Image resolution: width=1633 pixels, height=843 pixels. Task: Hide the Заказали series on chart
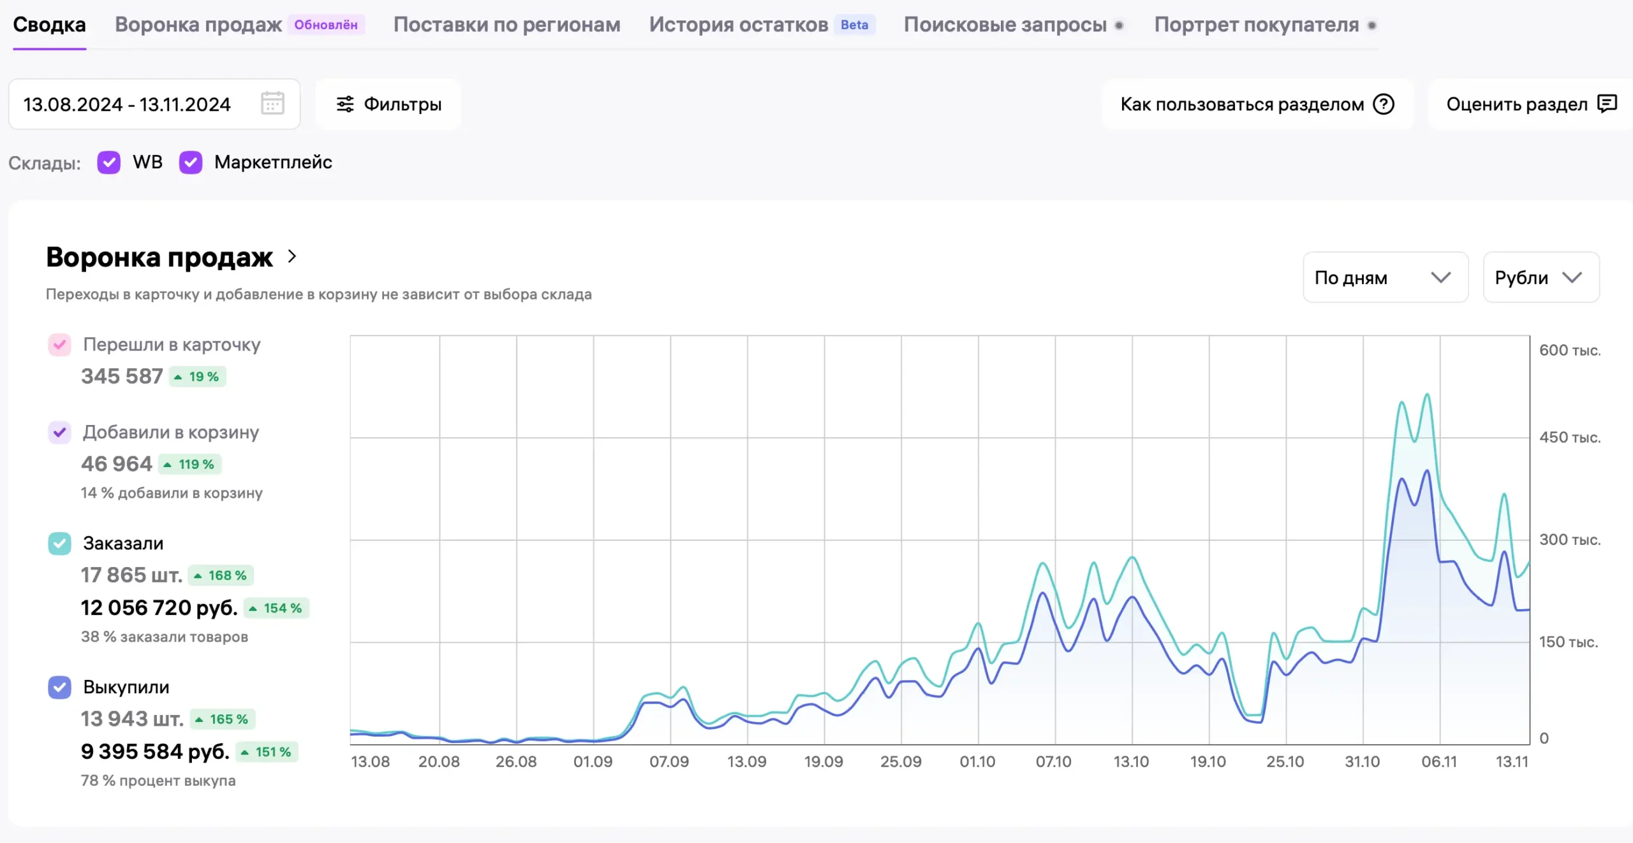click(60, 544)
